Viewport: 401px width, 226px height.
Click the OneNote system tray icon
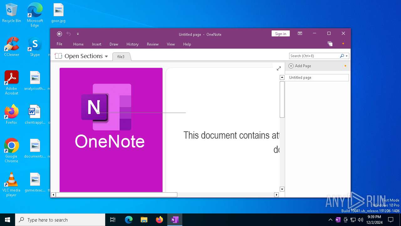[338, 220]
